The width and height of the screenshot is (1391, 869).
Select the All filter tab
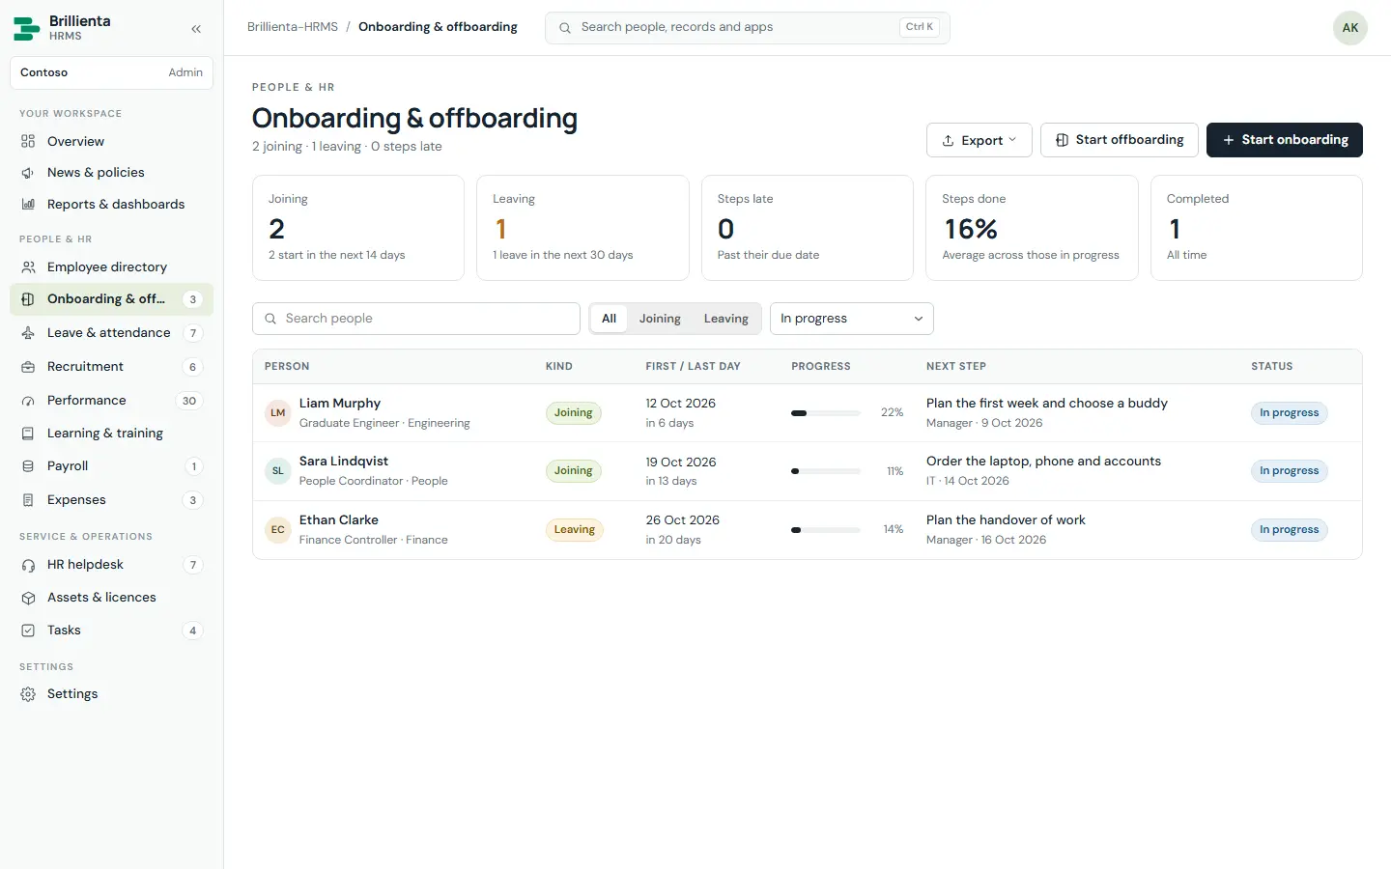609,319
